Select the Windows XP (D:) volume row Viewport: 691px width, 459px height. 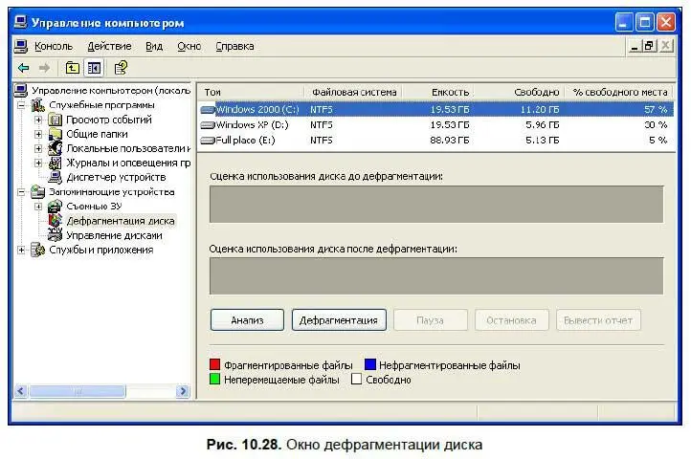435,125
